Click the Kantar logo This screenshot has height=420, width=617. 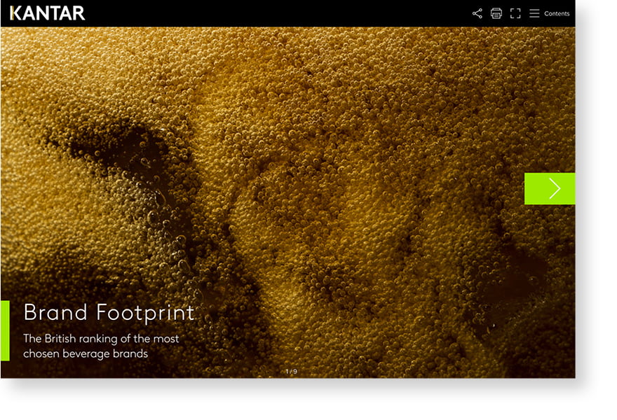47,13
